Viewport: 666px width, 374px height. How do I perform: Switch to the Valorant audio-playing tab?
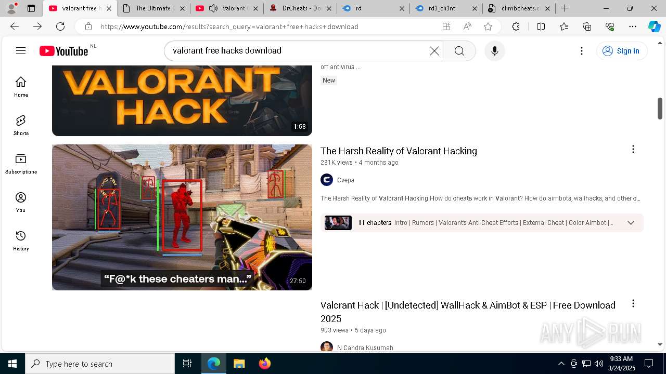pyautogui.click(x=226, y=8)
